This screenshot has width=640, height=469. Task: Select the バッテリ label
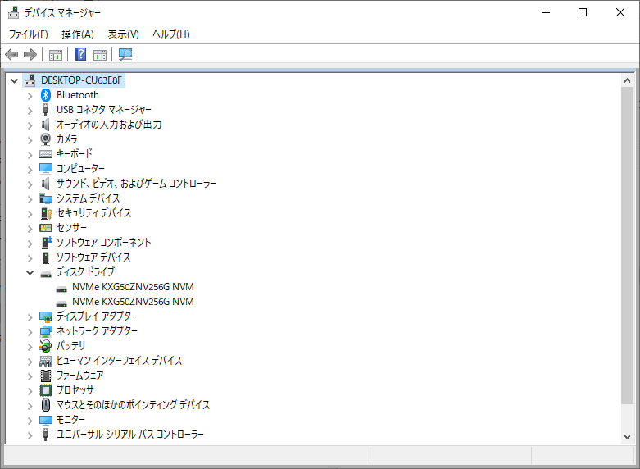tap(71, 346)
